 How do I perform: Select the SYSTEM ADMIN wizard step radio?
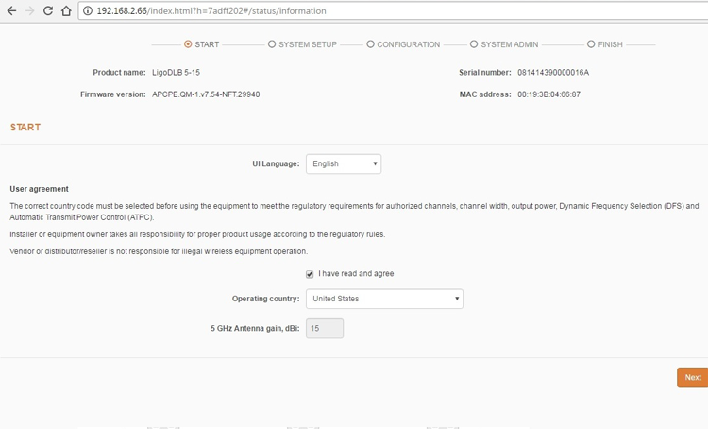pyautogui.click(x=474, y=44)
